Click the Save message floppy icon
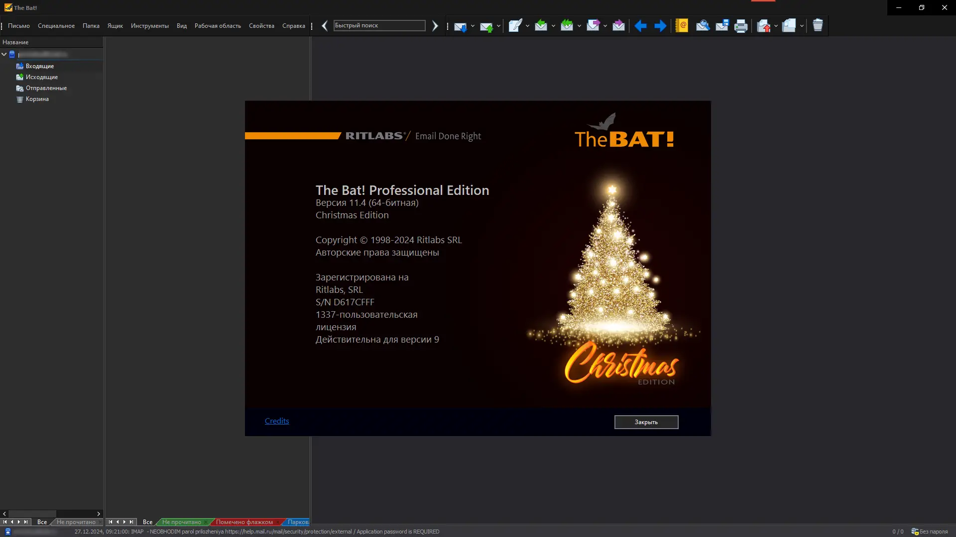Viewport: 956px width, 537px height. coord(722,26)
